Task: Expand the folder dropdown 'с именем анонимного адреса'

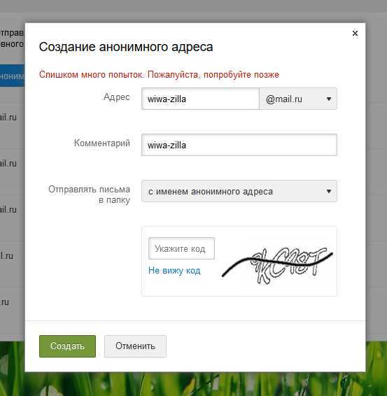Action: point(239,191)
